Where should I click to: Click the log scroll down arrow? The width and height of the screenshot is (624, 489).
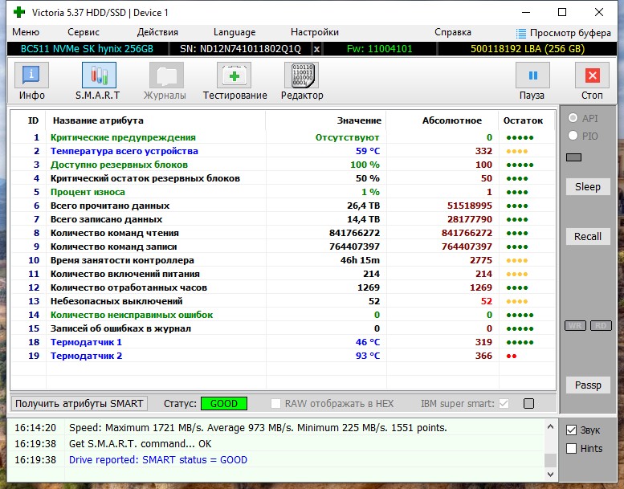[550, 474]
